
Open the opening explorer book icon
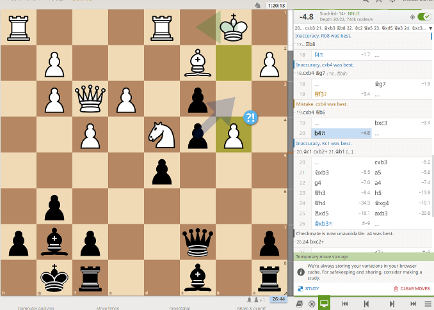(299, 304)
